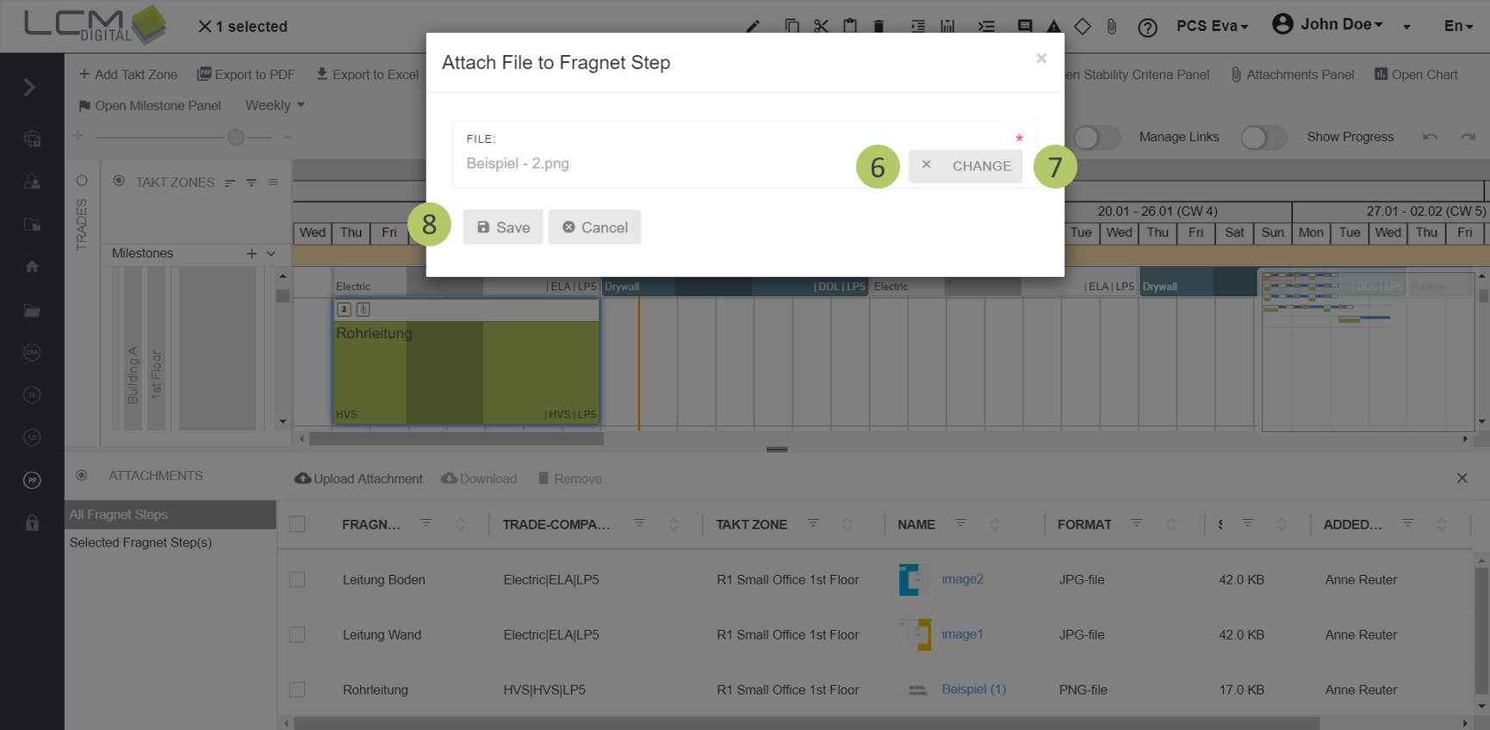Check the Leitung Boden row checkbox
1490x730 pixels.
point(298,579)
